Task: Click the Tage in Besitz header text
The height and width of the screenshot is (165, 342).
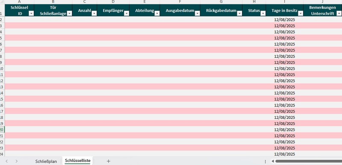Action: click(x=284, y=10)
